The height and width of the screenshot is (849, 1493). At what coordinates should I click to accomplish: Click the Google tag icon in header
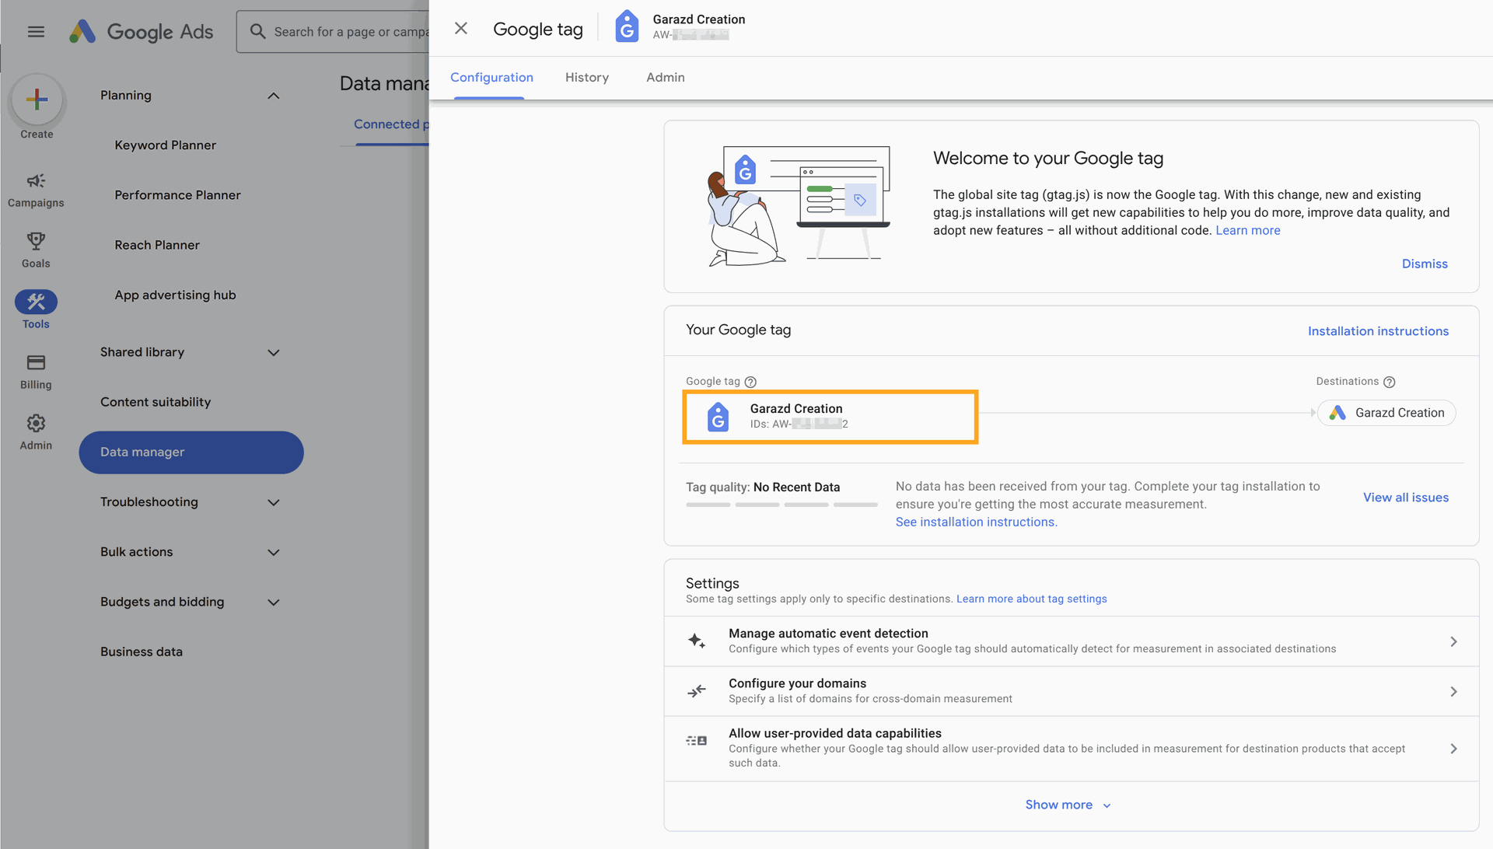(x=627, y=26)
